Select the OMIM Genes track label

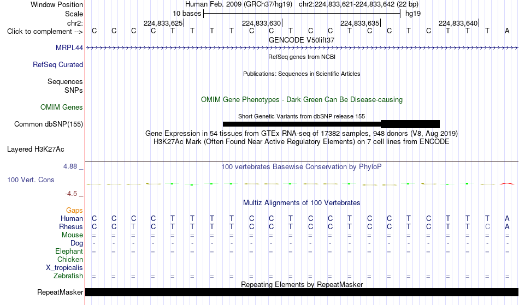pyautogui.click(x=62, y=107)
